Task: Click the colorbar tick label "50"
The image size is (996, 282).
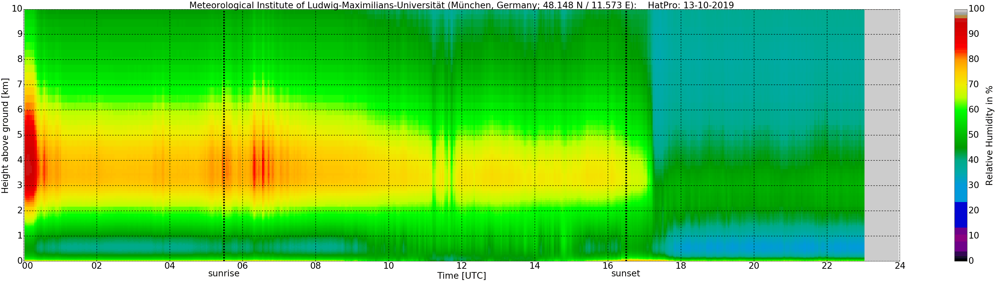Action: tap(973, 135)
